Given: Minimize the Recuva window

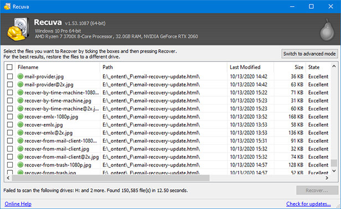Looking at the screenshot, I should point(292,6).
